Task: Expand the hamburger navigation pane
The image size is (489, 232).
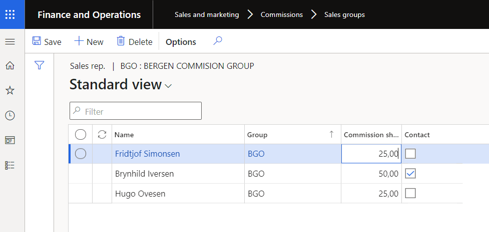Action: coord(10,42)
